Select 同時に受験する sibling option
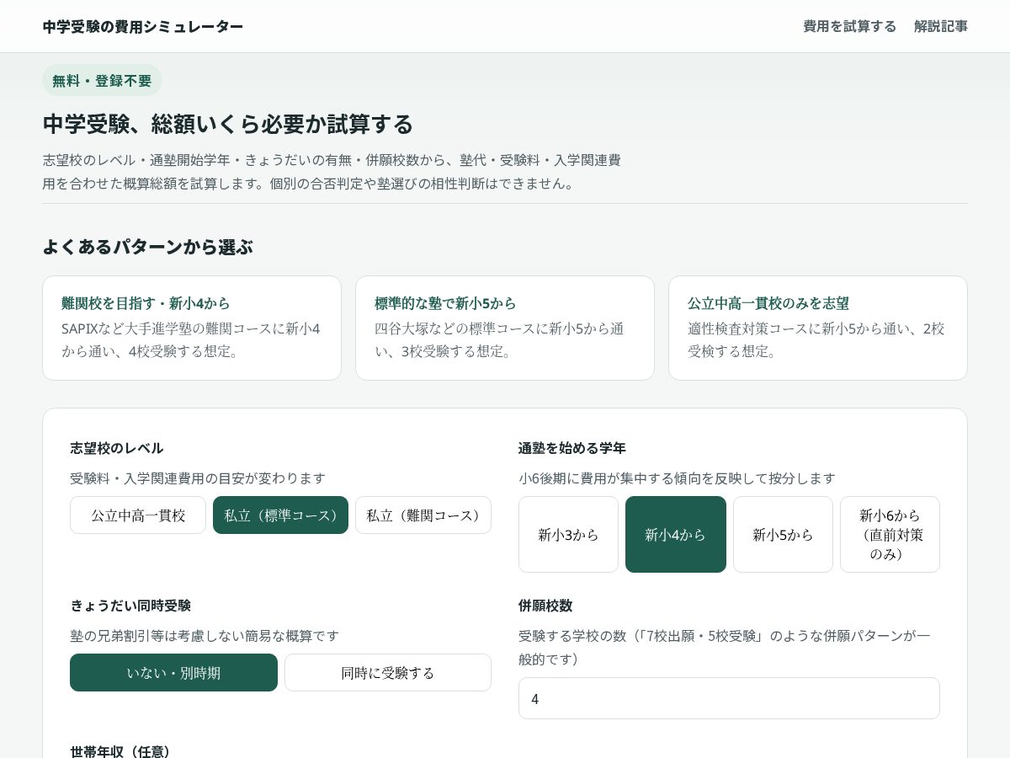 pos(388,672)
